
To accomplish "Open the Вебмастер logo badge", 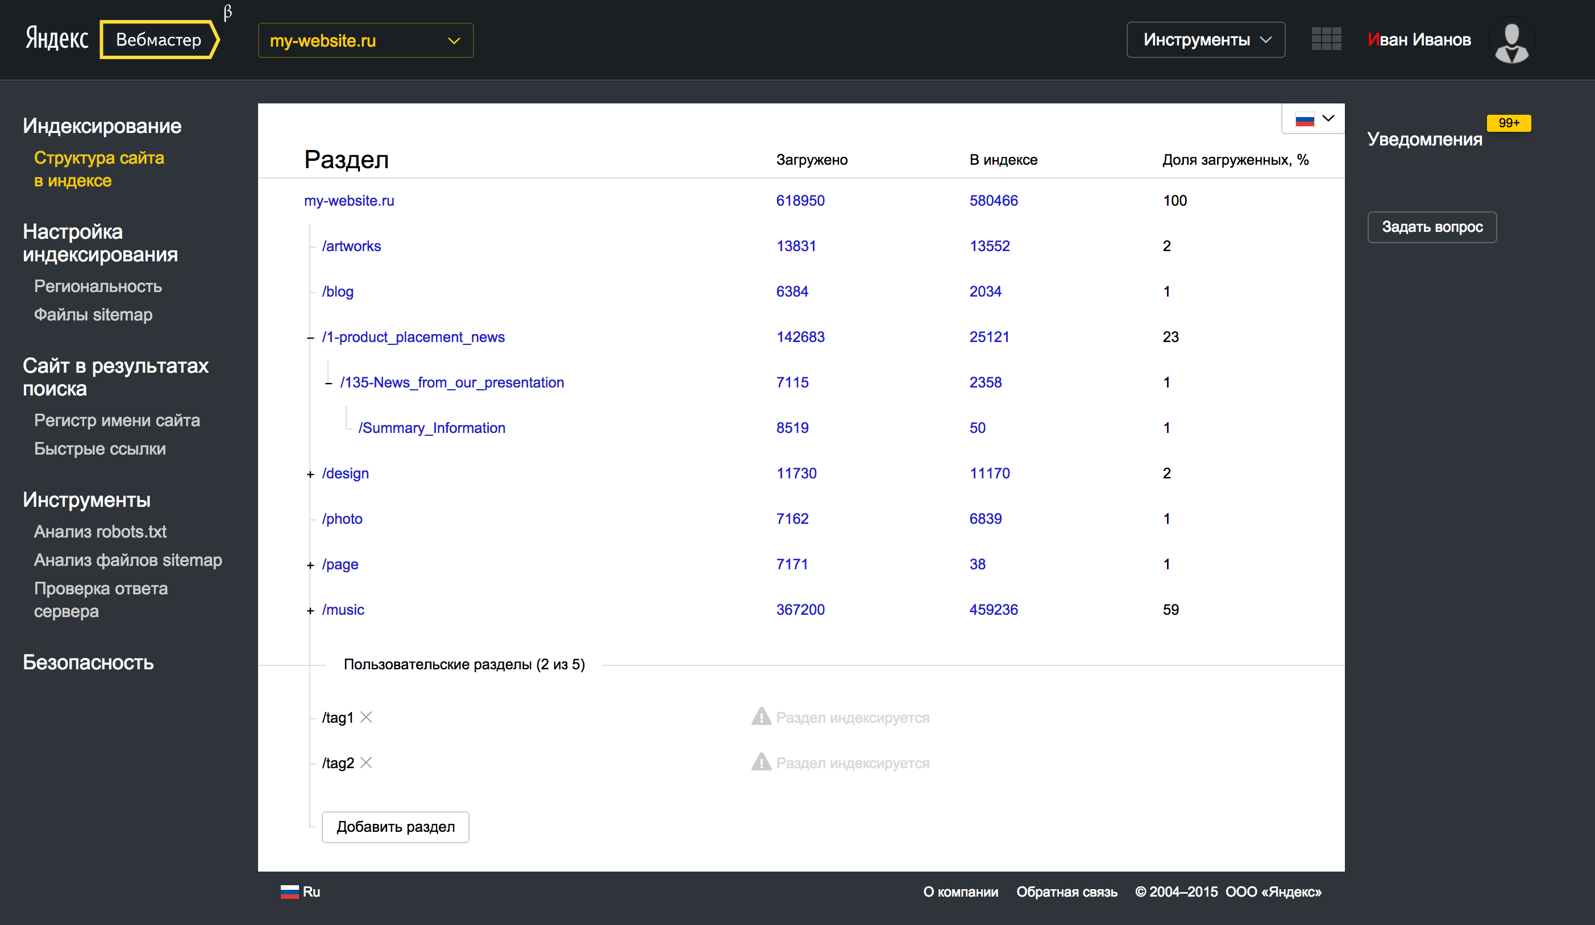I will [x=159, y=40].
